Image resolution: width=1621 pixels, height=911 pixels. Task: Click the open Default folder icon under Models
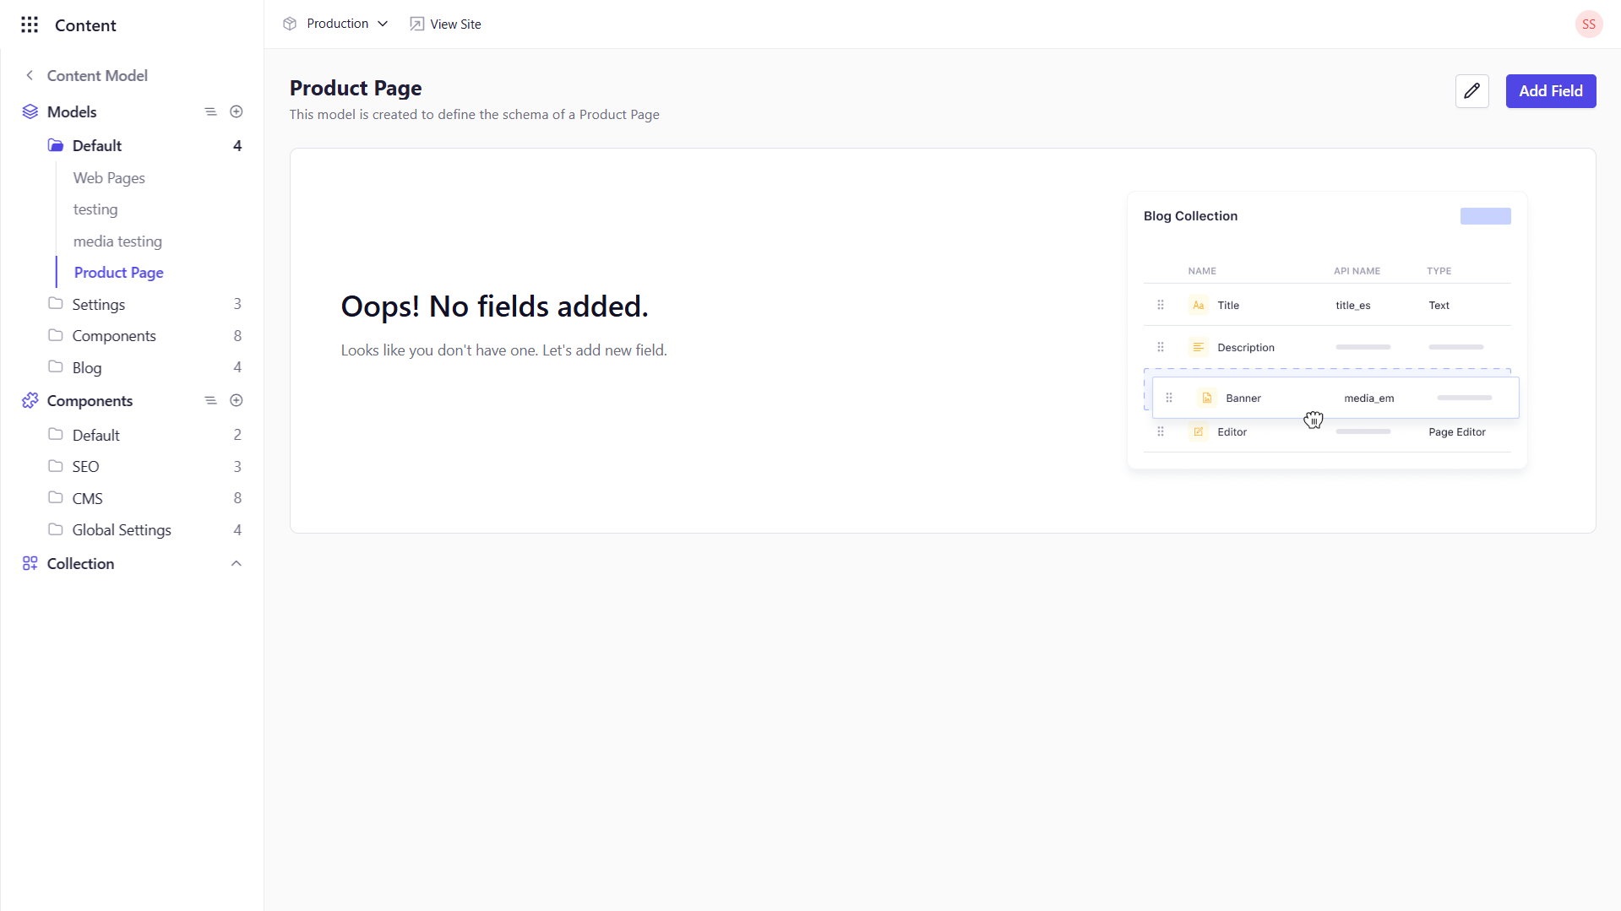pos(56,145)
